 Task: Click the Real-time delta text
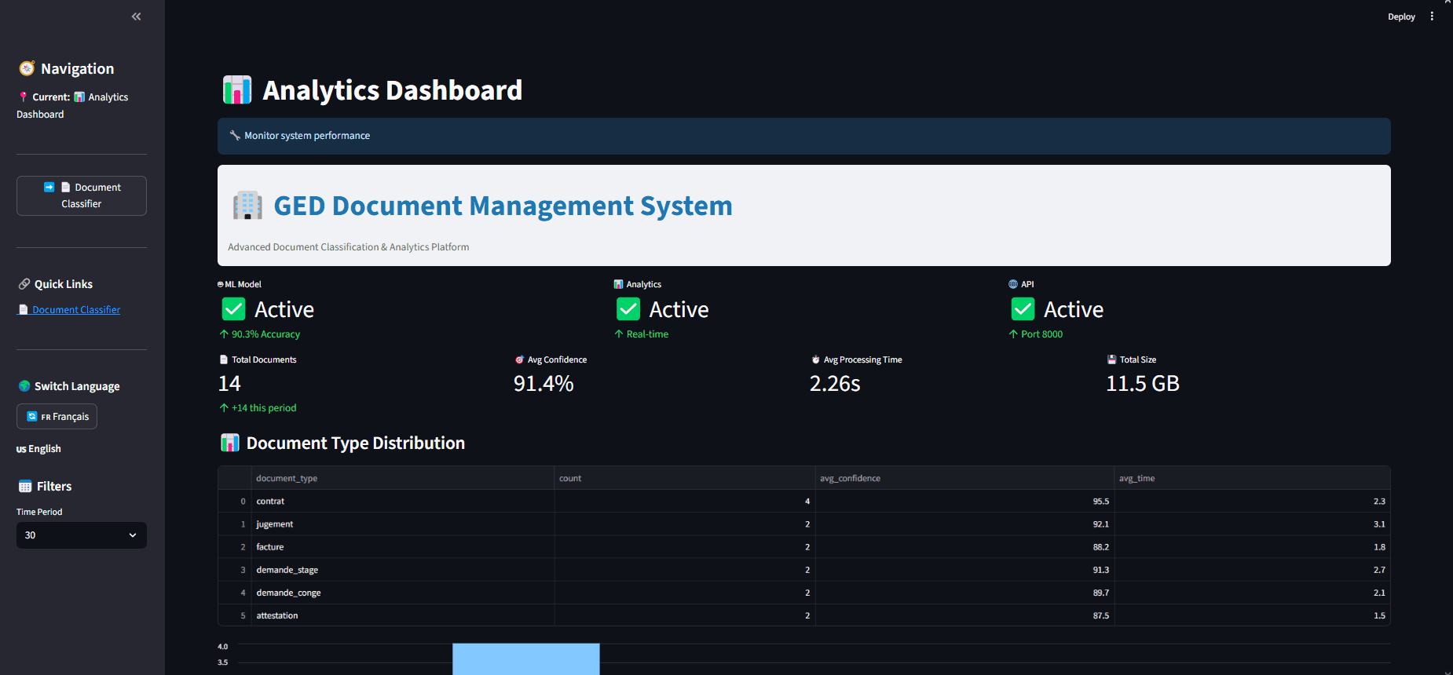click(647, 334)
